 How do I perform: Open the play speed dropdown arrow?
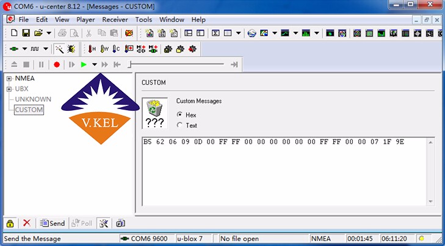click(94, 64)
